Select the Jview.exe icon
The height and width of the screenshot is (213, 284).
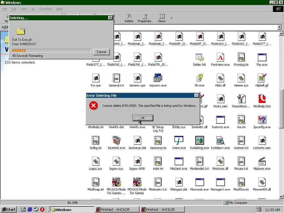point(179,140)
